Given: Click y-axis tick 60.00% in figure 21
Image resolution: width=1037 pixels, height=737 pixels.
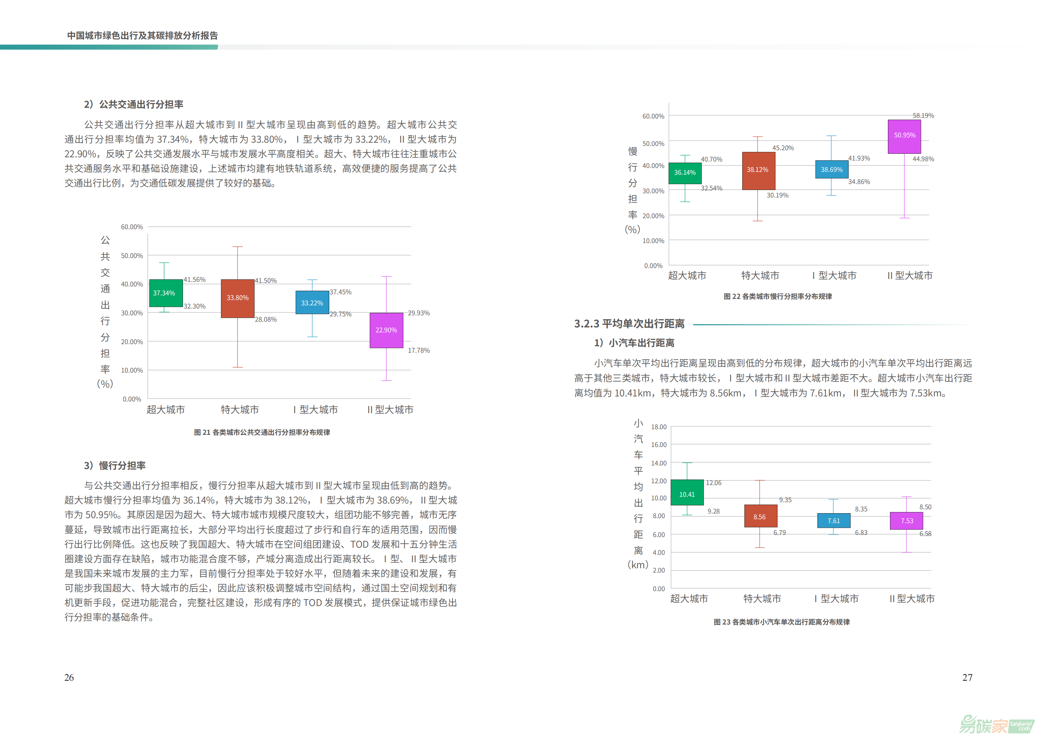Looking at the screenshot, I should (x=132, y=227).
